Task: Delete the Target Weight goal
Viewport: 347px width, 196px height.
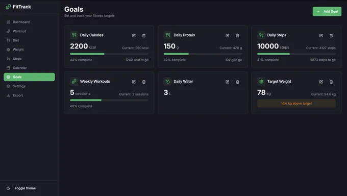Action: pos(331,82)
